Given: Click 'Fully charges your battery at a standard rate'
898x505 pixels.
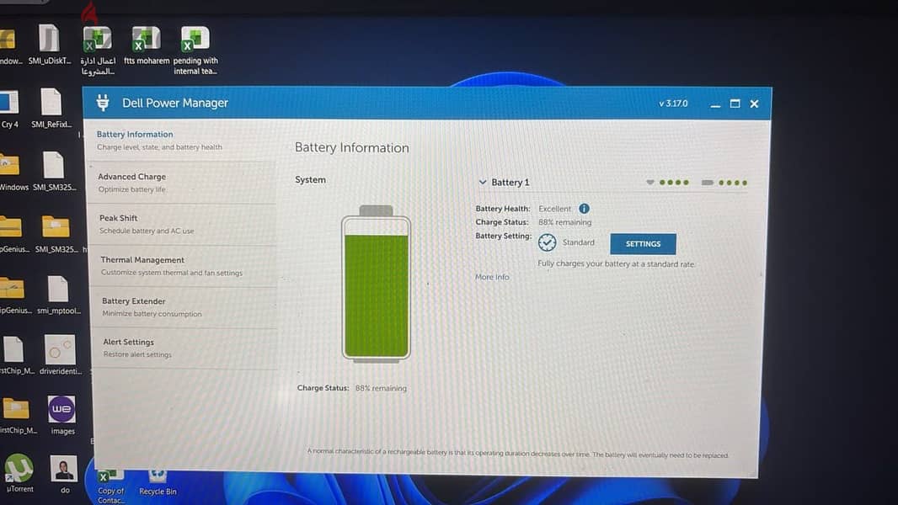Looking at the screenshot, I should pos(617,264).
